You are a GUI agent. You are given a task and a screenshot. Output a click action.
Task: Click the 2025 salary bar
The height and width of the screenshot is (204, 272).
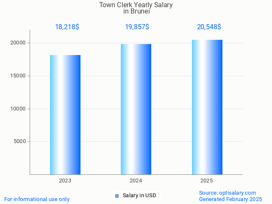tap(207, 107)
